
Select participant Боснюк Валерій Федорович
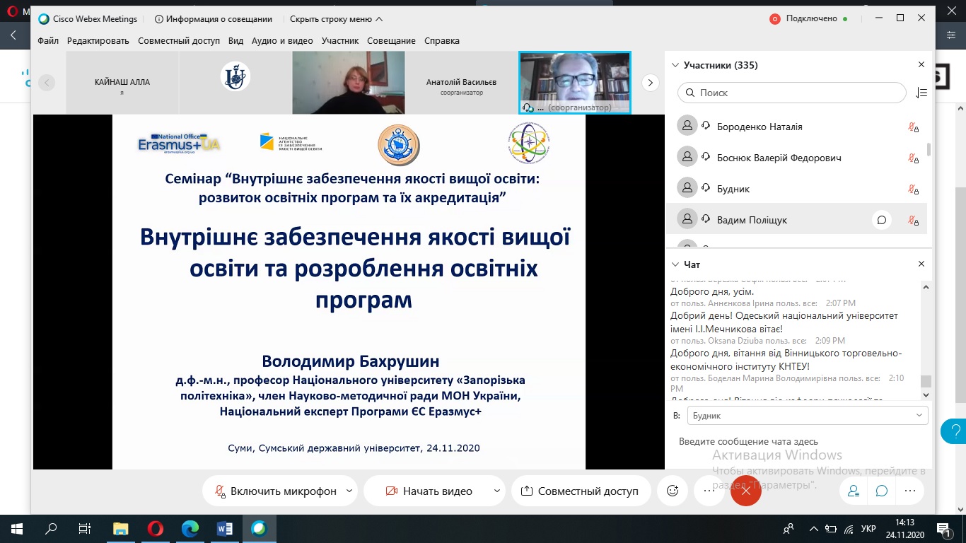[796, 158]
